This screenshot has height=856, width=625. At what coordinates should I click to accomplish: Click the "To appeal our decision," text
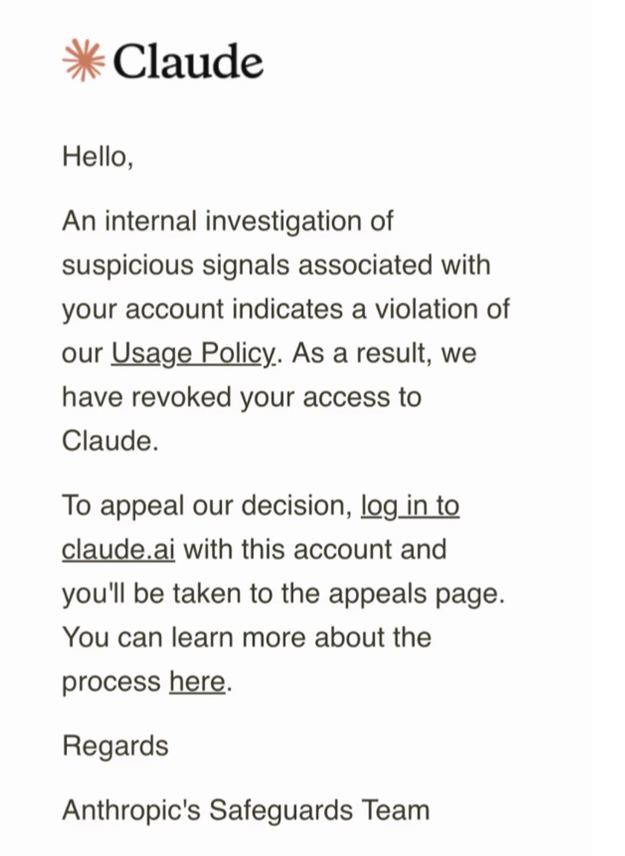(x=208, y=506)
